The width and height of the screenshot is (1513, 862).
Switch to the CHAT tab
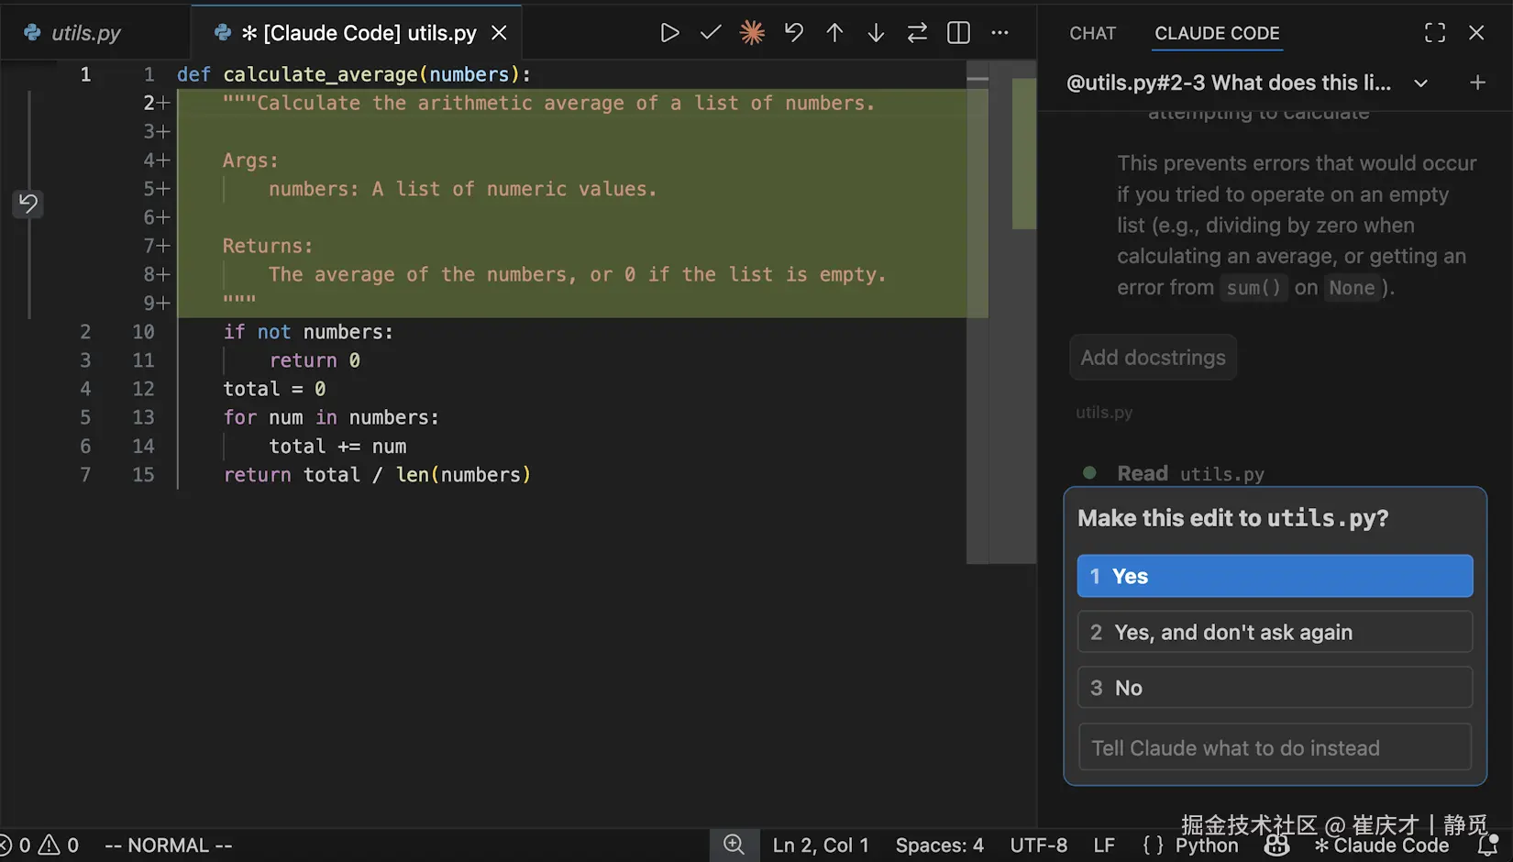click(x=1091, y=33)
